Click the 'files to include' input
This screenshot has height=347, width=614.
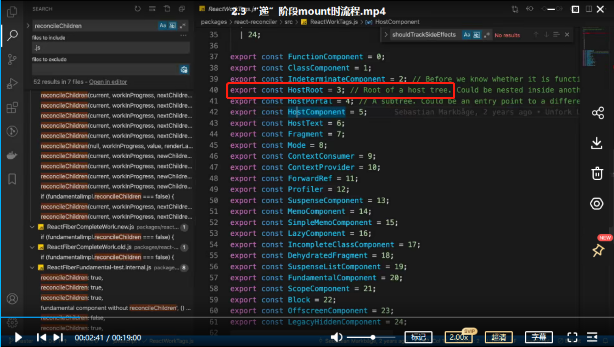coord(111,48)
